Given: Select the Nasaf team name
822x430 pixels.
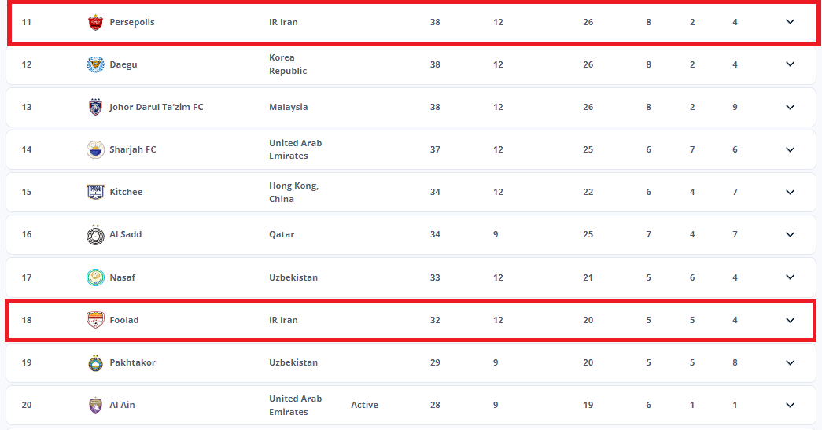Looking at the screenshot, I should coord(123,277).
